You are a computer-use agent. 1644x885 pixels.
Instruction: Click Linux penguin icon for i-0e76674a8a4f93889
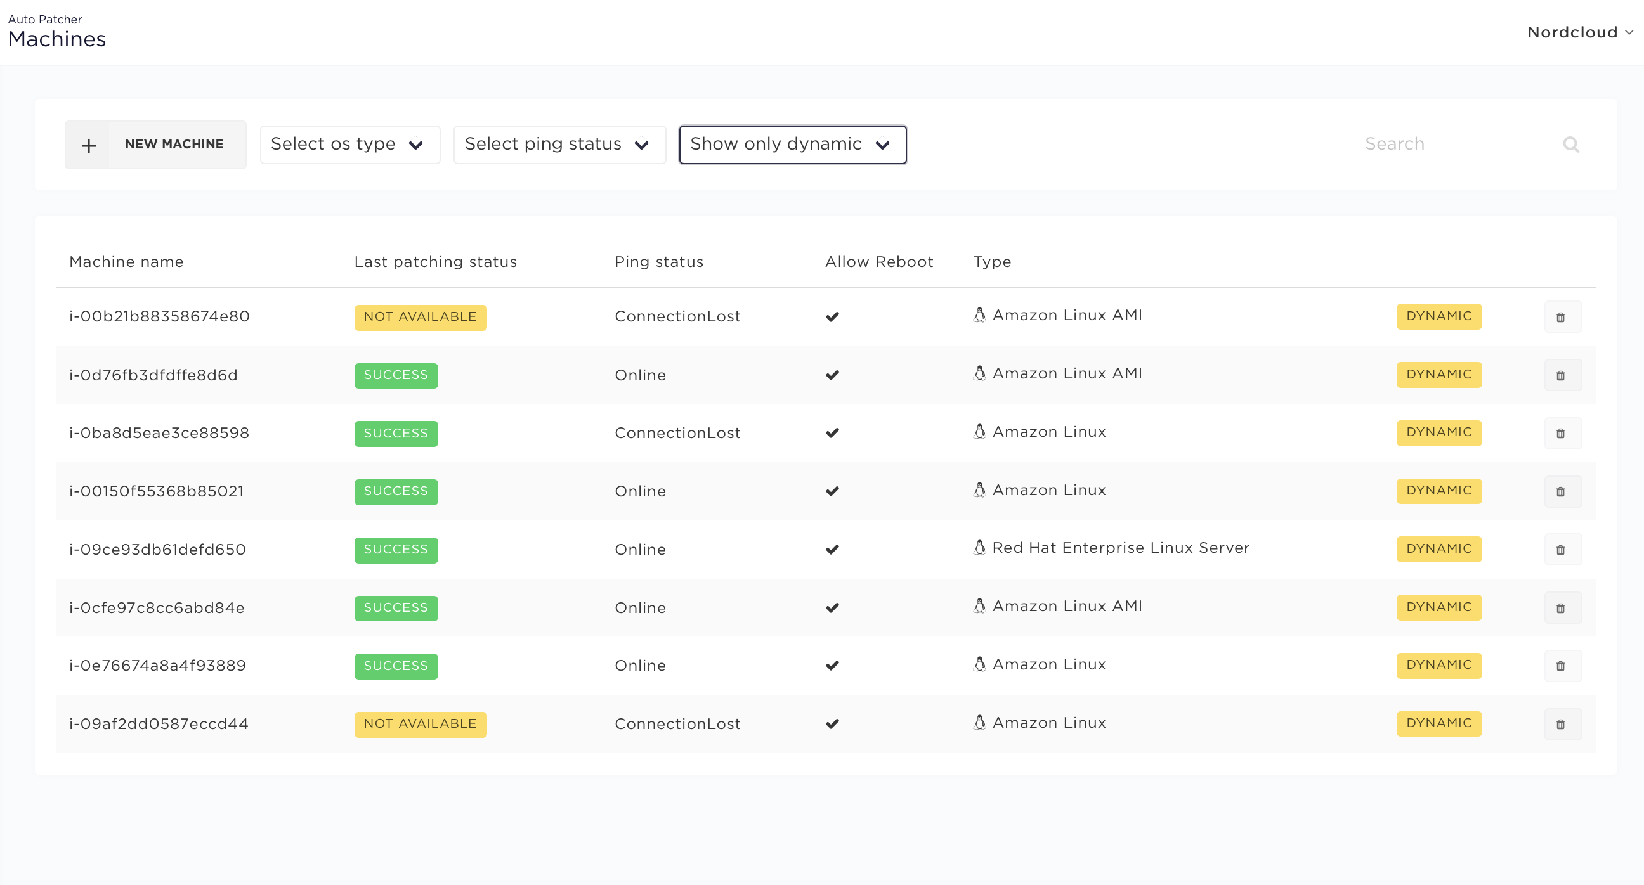[980, 664]
